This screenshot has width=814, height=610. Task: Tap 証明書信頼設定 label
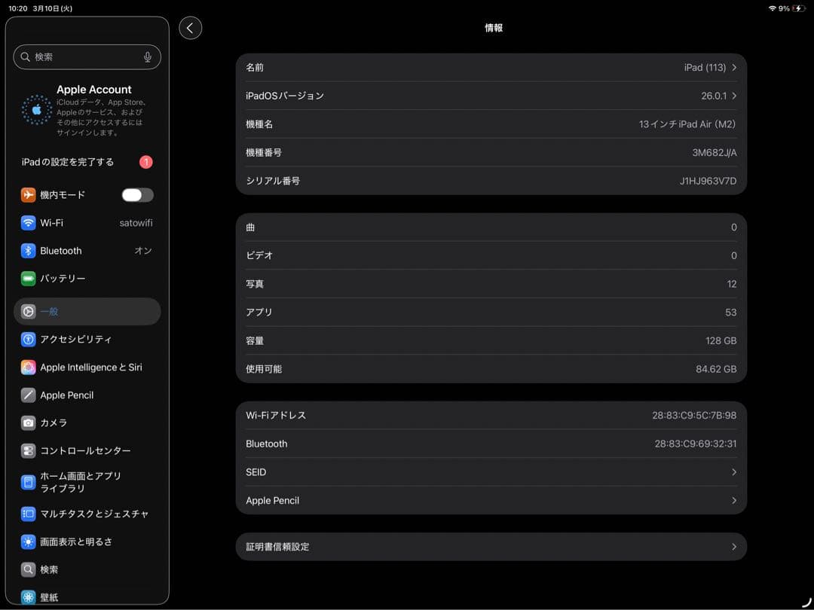[x=277, y=547]
